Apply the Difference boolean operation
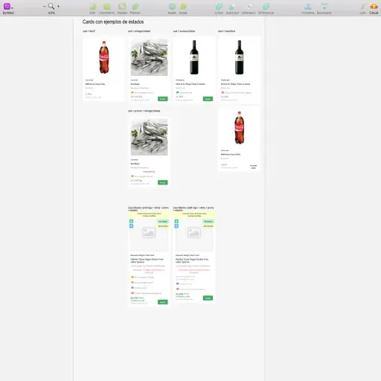Image resolution: width=381 pixels, height=381 pixels. click(x=266, y=7)
